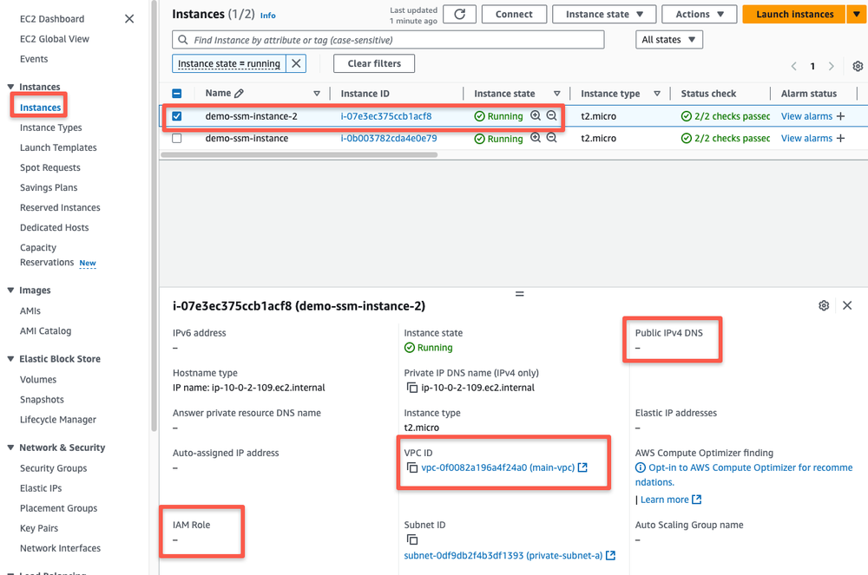Image resolution: width=868 pixels, height=575 pixels.
Task: Open subnet external link icon
Action: click(610, 555)
